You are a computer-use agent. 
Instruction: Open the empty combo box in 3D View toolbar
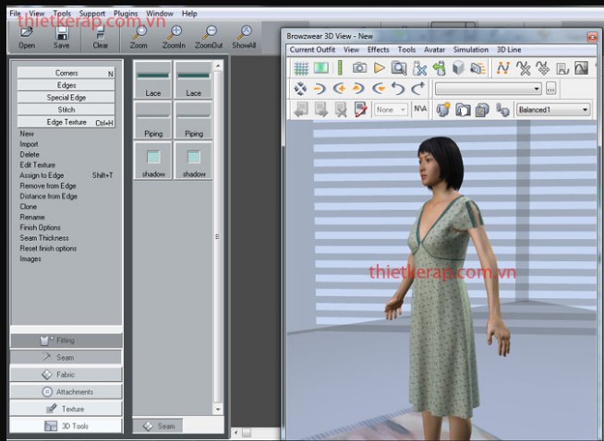pyautogui.click(x=488, y=89)
